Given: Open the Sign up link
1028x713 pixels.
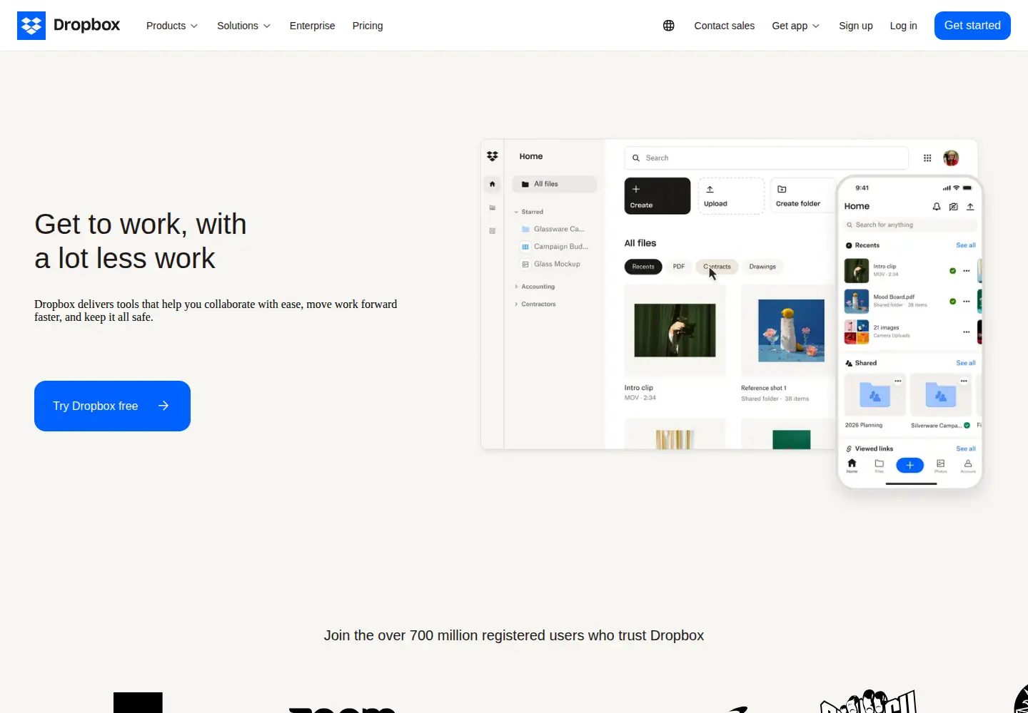Looking at the screenshot, I should 856,26.
